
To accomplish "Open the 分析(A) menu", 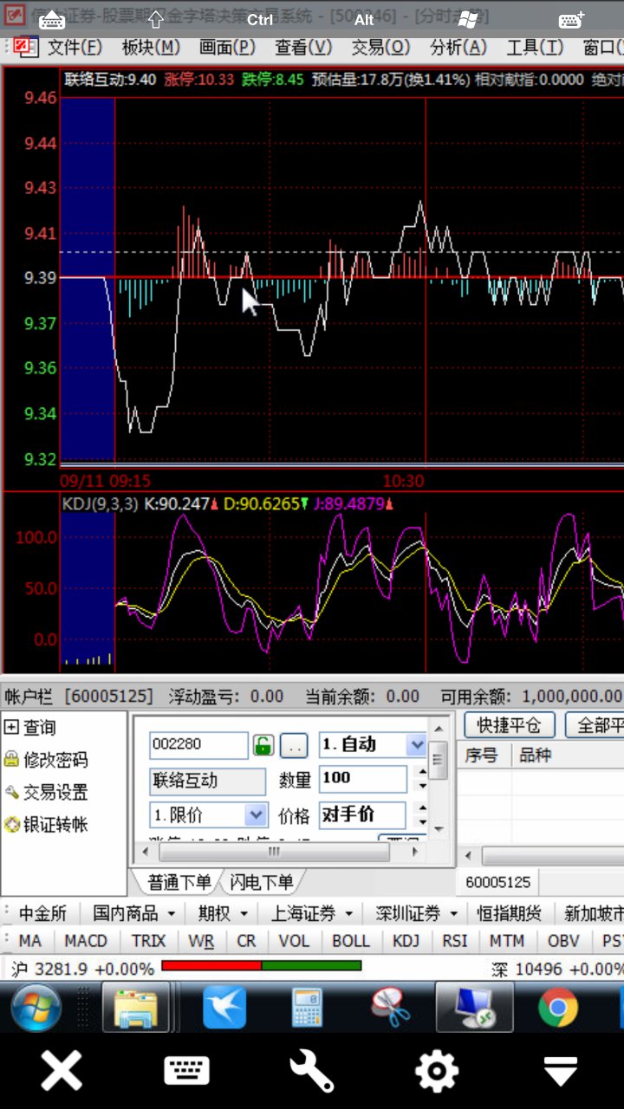I will [x=458, y=47].
